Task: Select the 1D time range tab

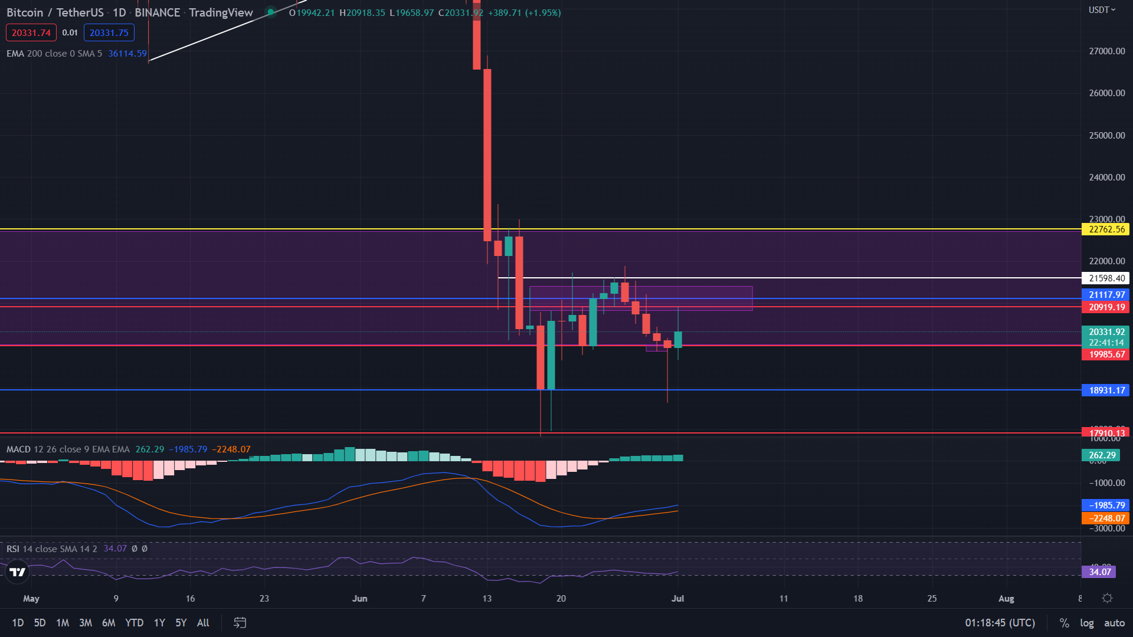Action: pyautogui.click(x=18, y=622)
